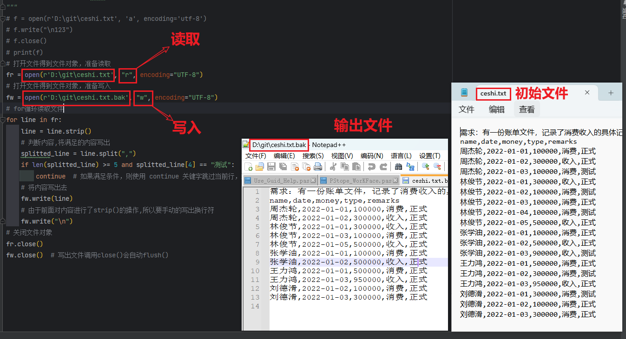Image resolution: width=626 pixels, height=339 pixels.
Task: Switch to the Use_Guid_Help.pas tab
Action: (x=281, y=180)
